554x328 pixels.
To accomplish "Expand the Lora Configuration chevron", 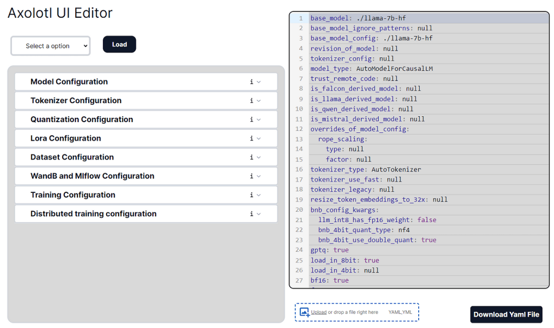I will (259, 139).
